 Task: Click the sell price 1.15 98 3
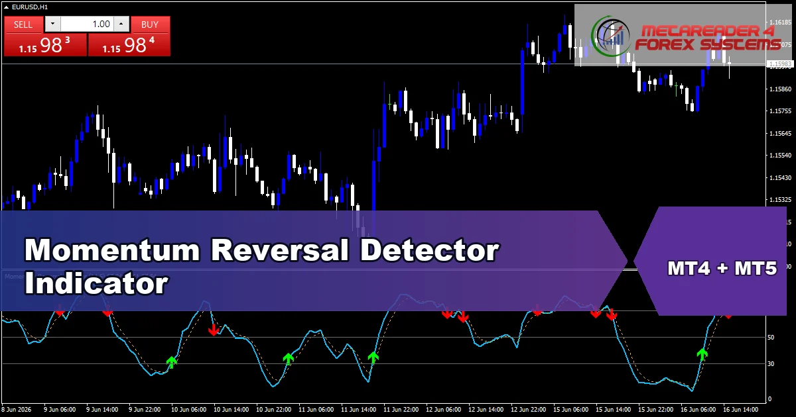[45, 45]
